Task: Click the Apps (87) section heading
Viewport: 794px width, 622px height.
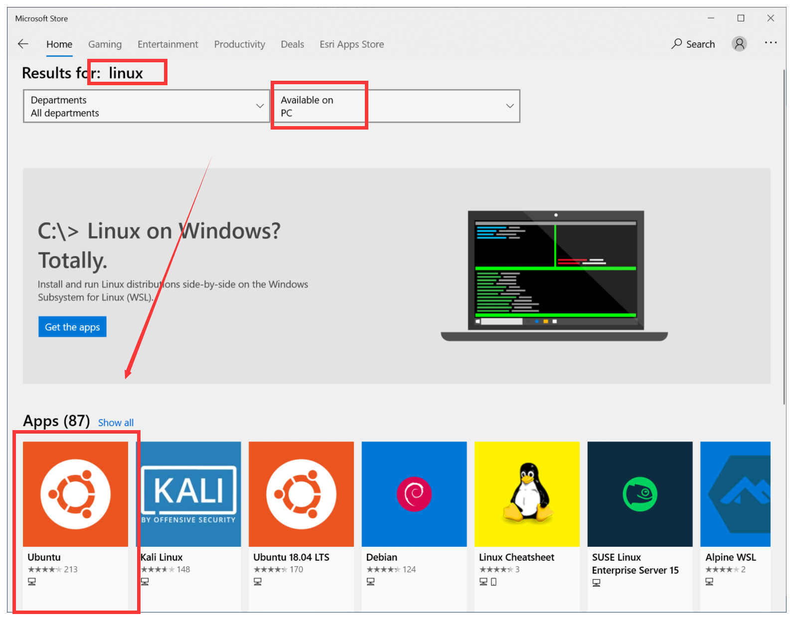Action: tap(56, 421)
